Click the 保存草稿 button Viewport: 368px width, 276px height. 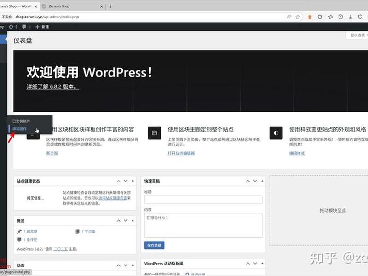click(154, 246)
